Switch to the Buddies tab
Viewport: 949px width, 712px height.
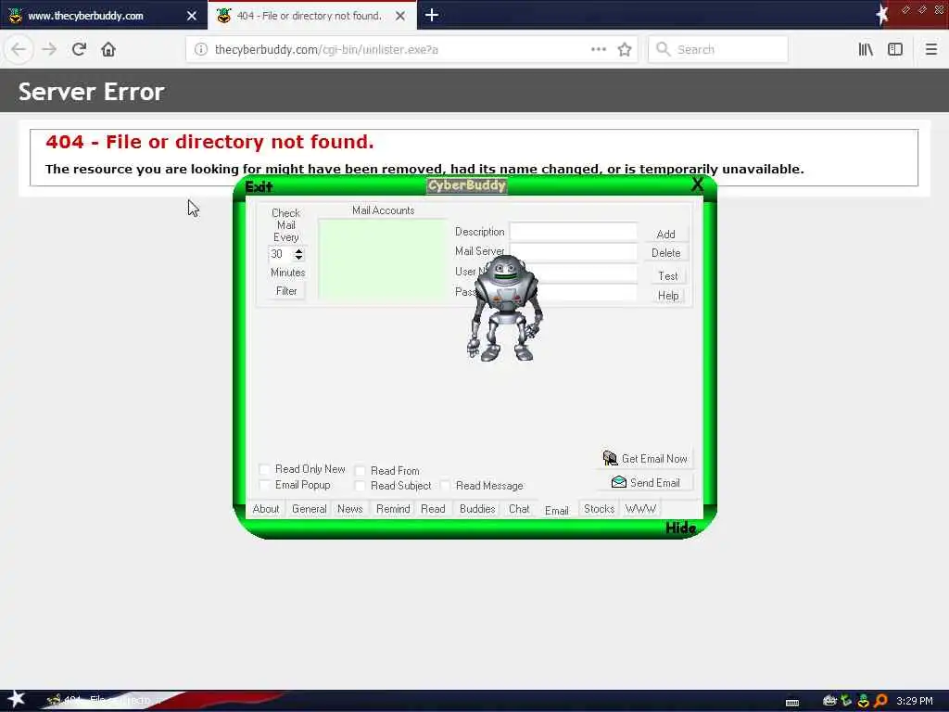[x=477, y=509]
